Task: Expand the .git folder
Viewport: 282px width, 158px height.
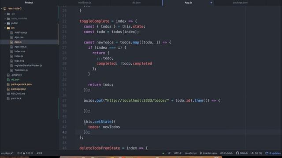Action: [5, 14]
